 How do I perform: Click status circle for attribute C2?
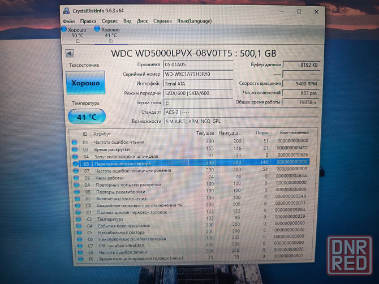pyautogui.click(x=79, y=219)
